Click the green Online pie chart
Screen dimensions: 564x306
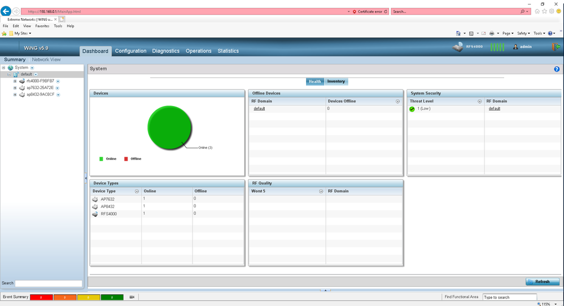(169, 127)
